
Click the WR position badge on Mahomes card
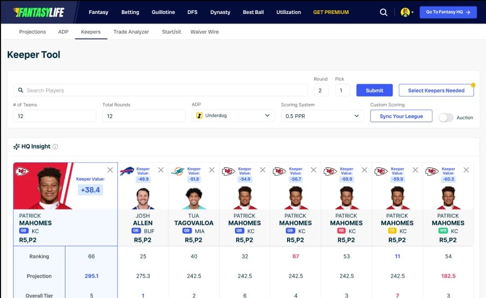[x=443, y=231]
